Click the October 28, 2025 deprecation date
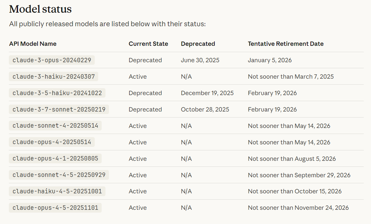The height and width of the screenshot is (224, 371). coord(205,109)
